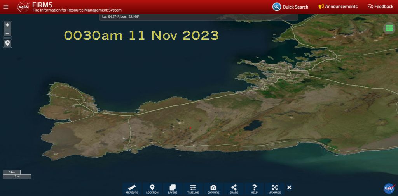Close the bottom toolbar

pos(289,187)
